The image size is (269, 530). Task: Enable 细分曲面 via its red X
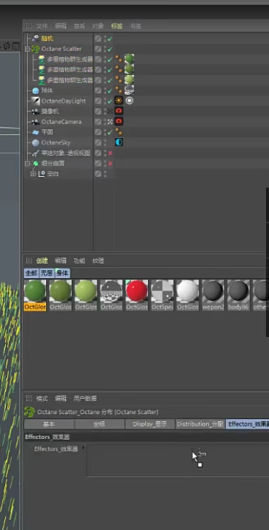(x=110, y=164)
